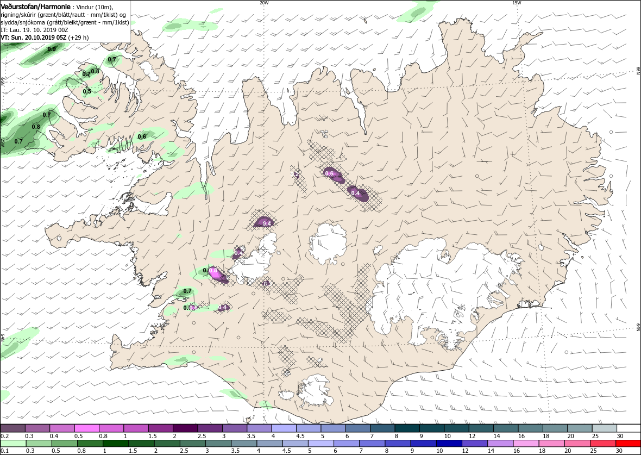The height and width of the screenshot is (455, 641).
Task: Pick the 6 swatch in the upper snow scale
Action: (357, 428)
